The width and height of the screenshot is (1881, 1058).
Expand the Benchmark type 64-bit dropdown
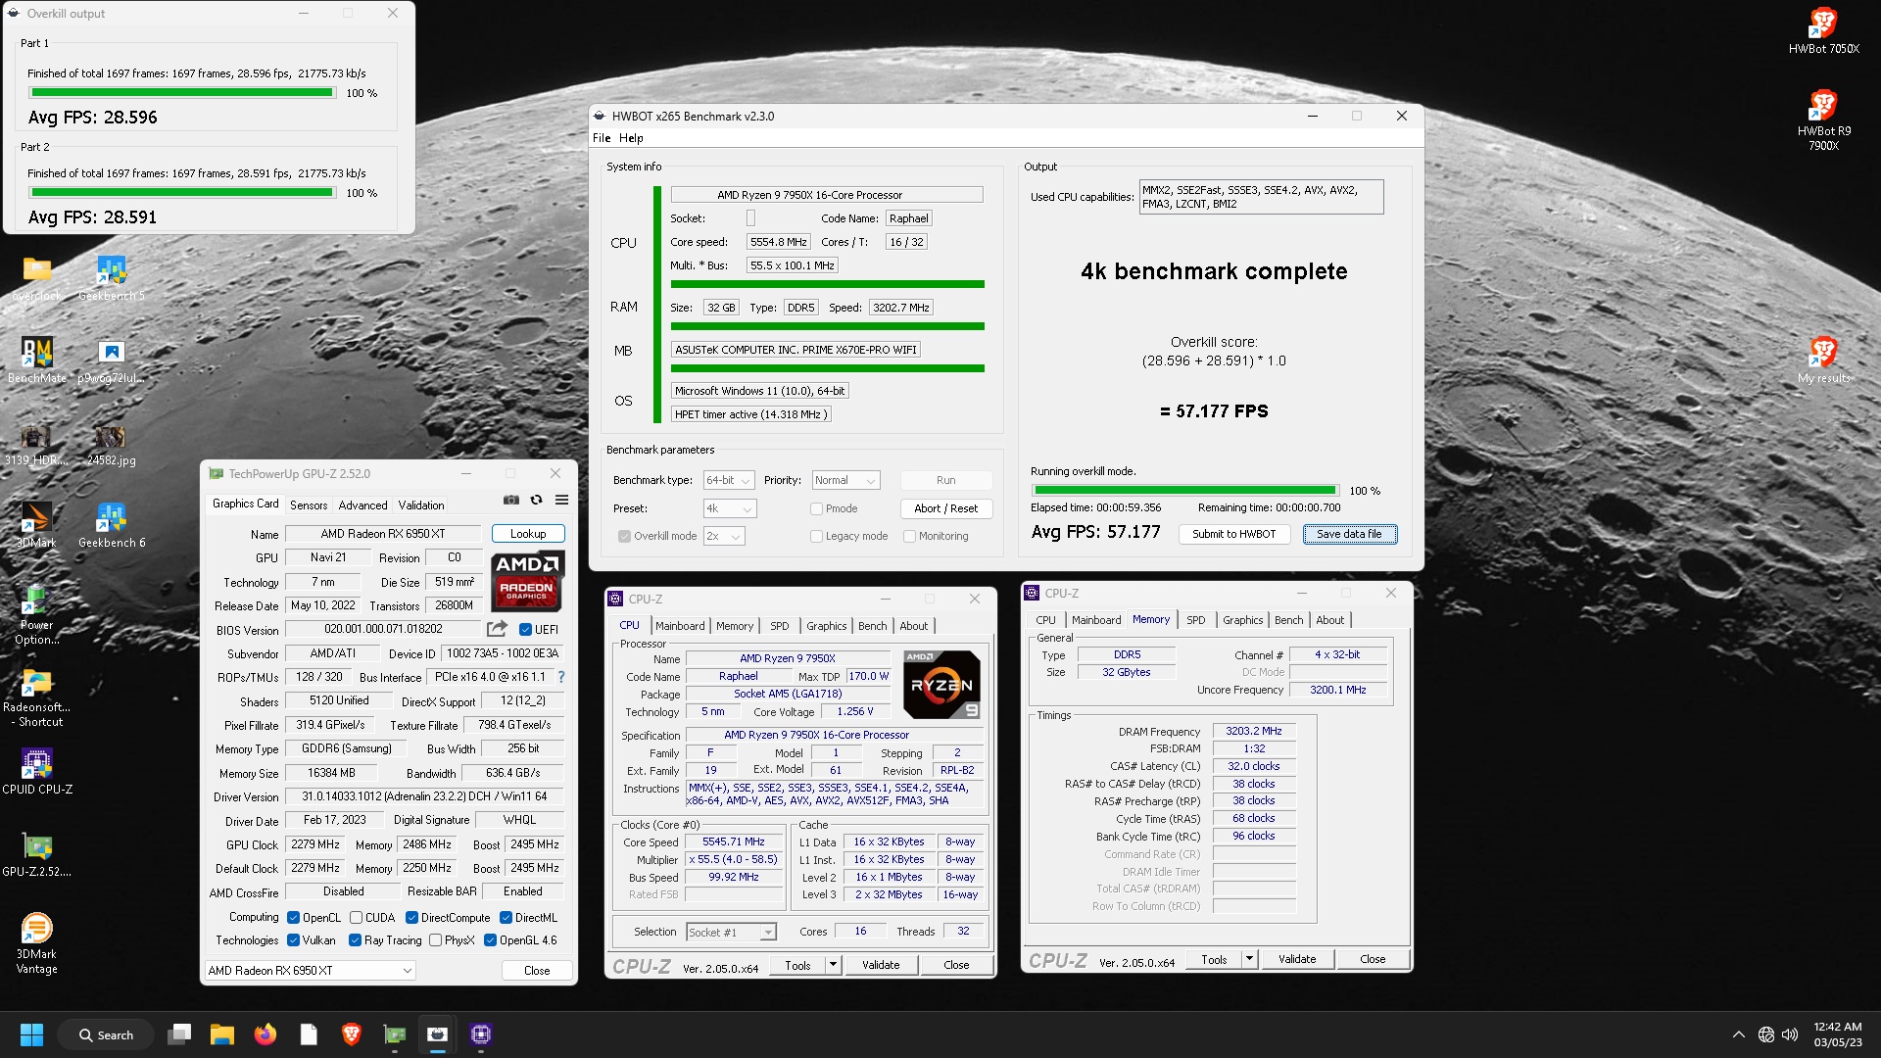(x=729, y=480)
